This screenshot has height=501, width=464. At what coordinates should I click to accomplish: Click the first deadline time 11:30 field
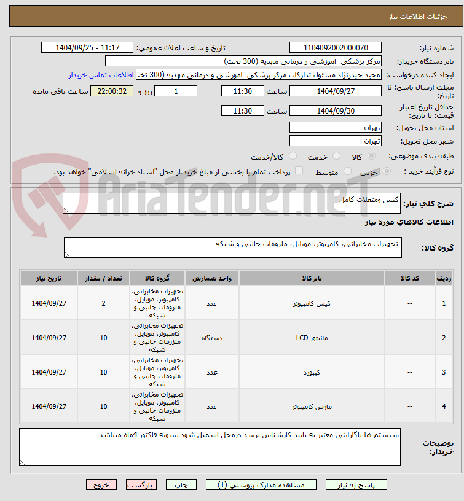242,91
